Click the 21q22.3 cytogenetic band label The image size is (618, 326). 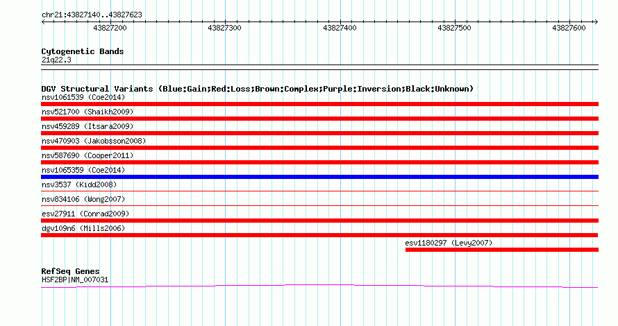coord(56,60)
